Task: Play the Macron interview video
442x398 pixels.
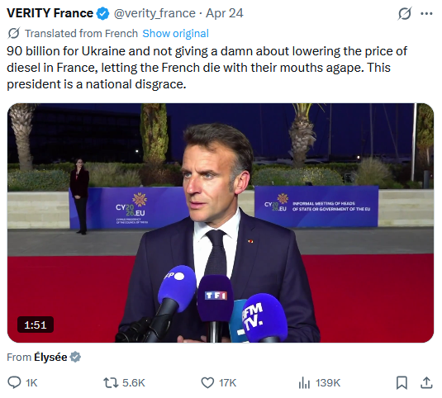Action: [x=221, y=223]
